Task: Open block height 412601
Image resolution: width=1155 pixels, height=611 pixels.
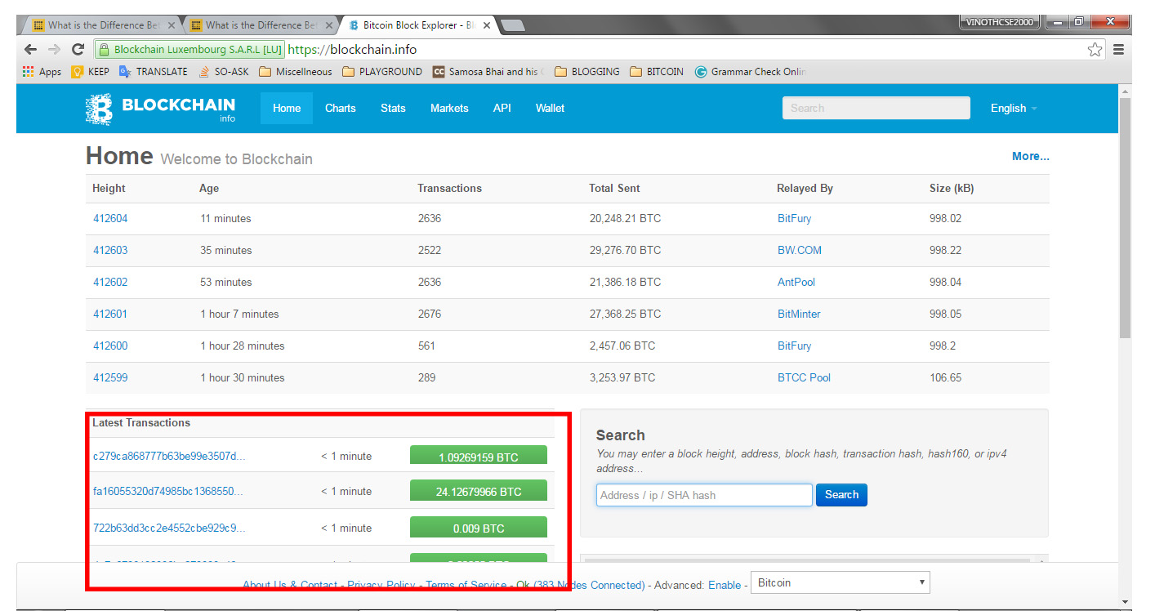Action: coord(110,314)
